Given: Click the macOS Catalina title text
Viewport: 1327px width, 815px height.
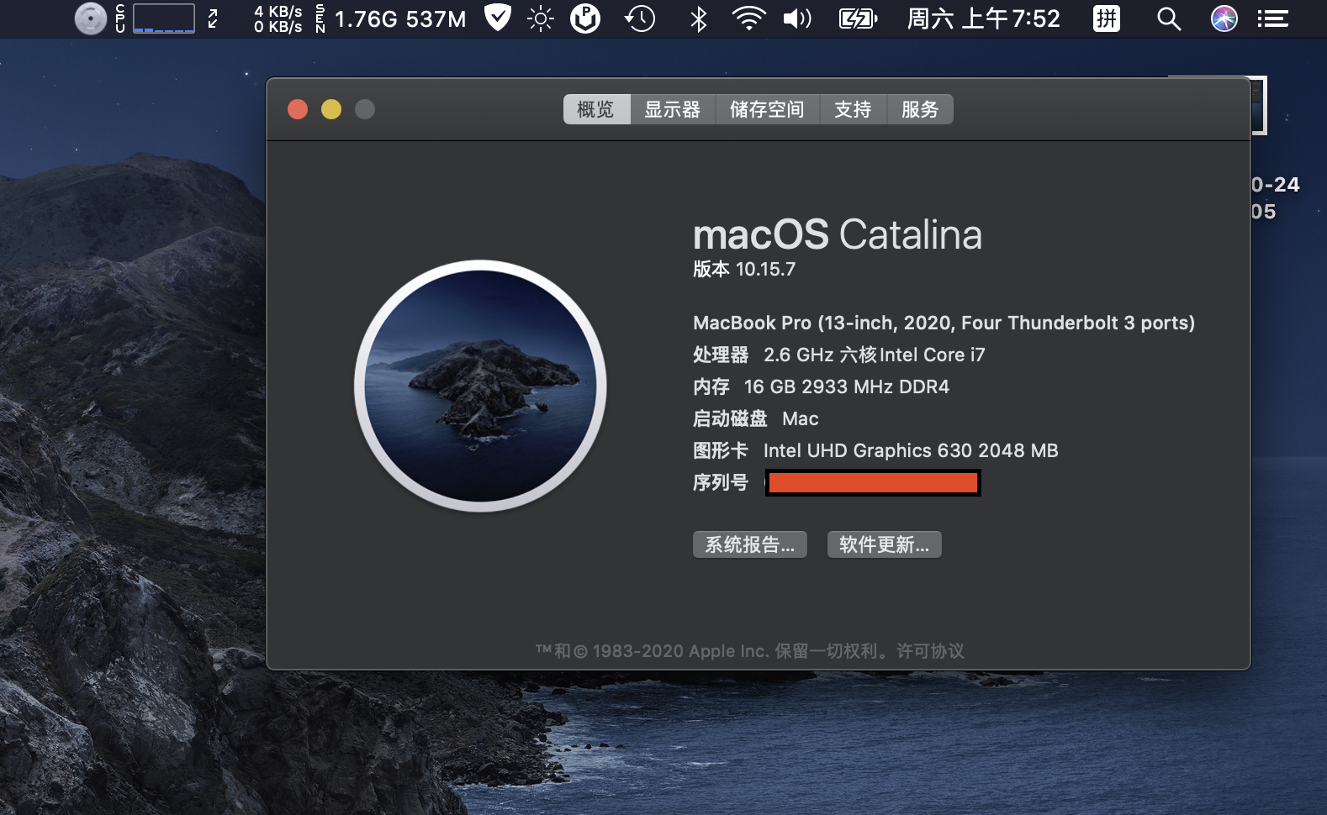Looking at the screenshot, I should [x=838, y=234].
